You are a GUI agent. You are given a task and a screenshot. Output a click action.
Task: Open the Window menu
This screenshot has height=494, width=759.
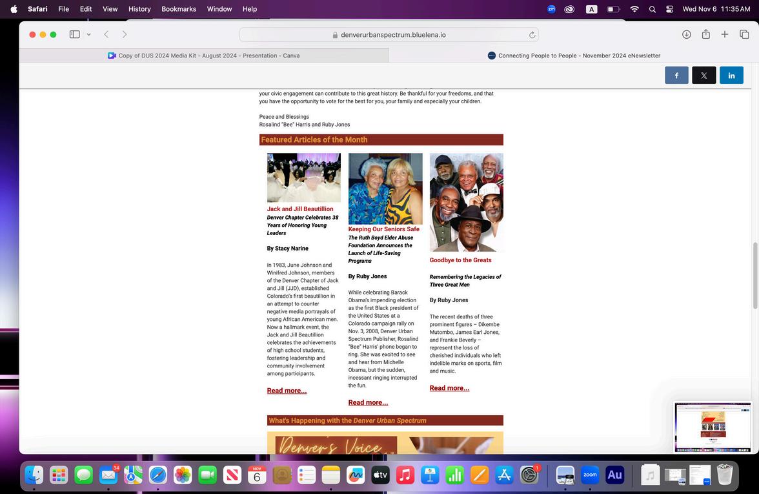[x=219, y=9]
